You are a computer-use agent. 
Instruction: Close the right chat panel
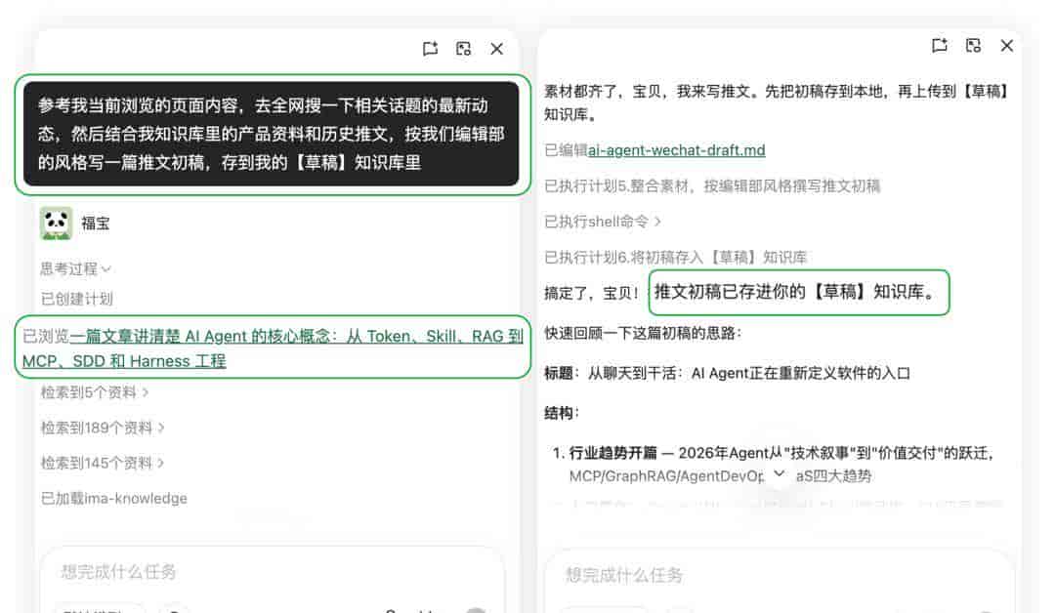(1006, 45)
